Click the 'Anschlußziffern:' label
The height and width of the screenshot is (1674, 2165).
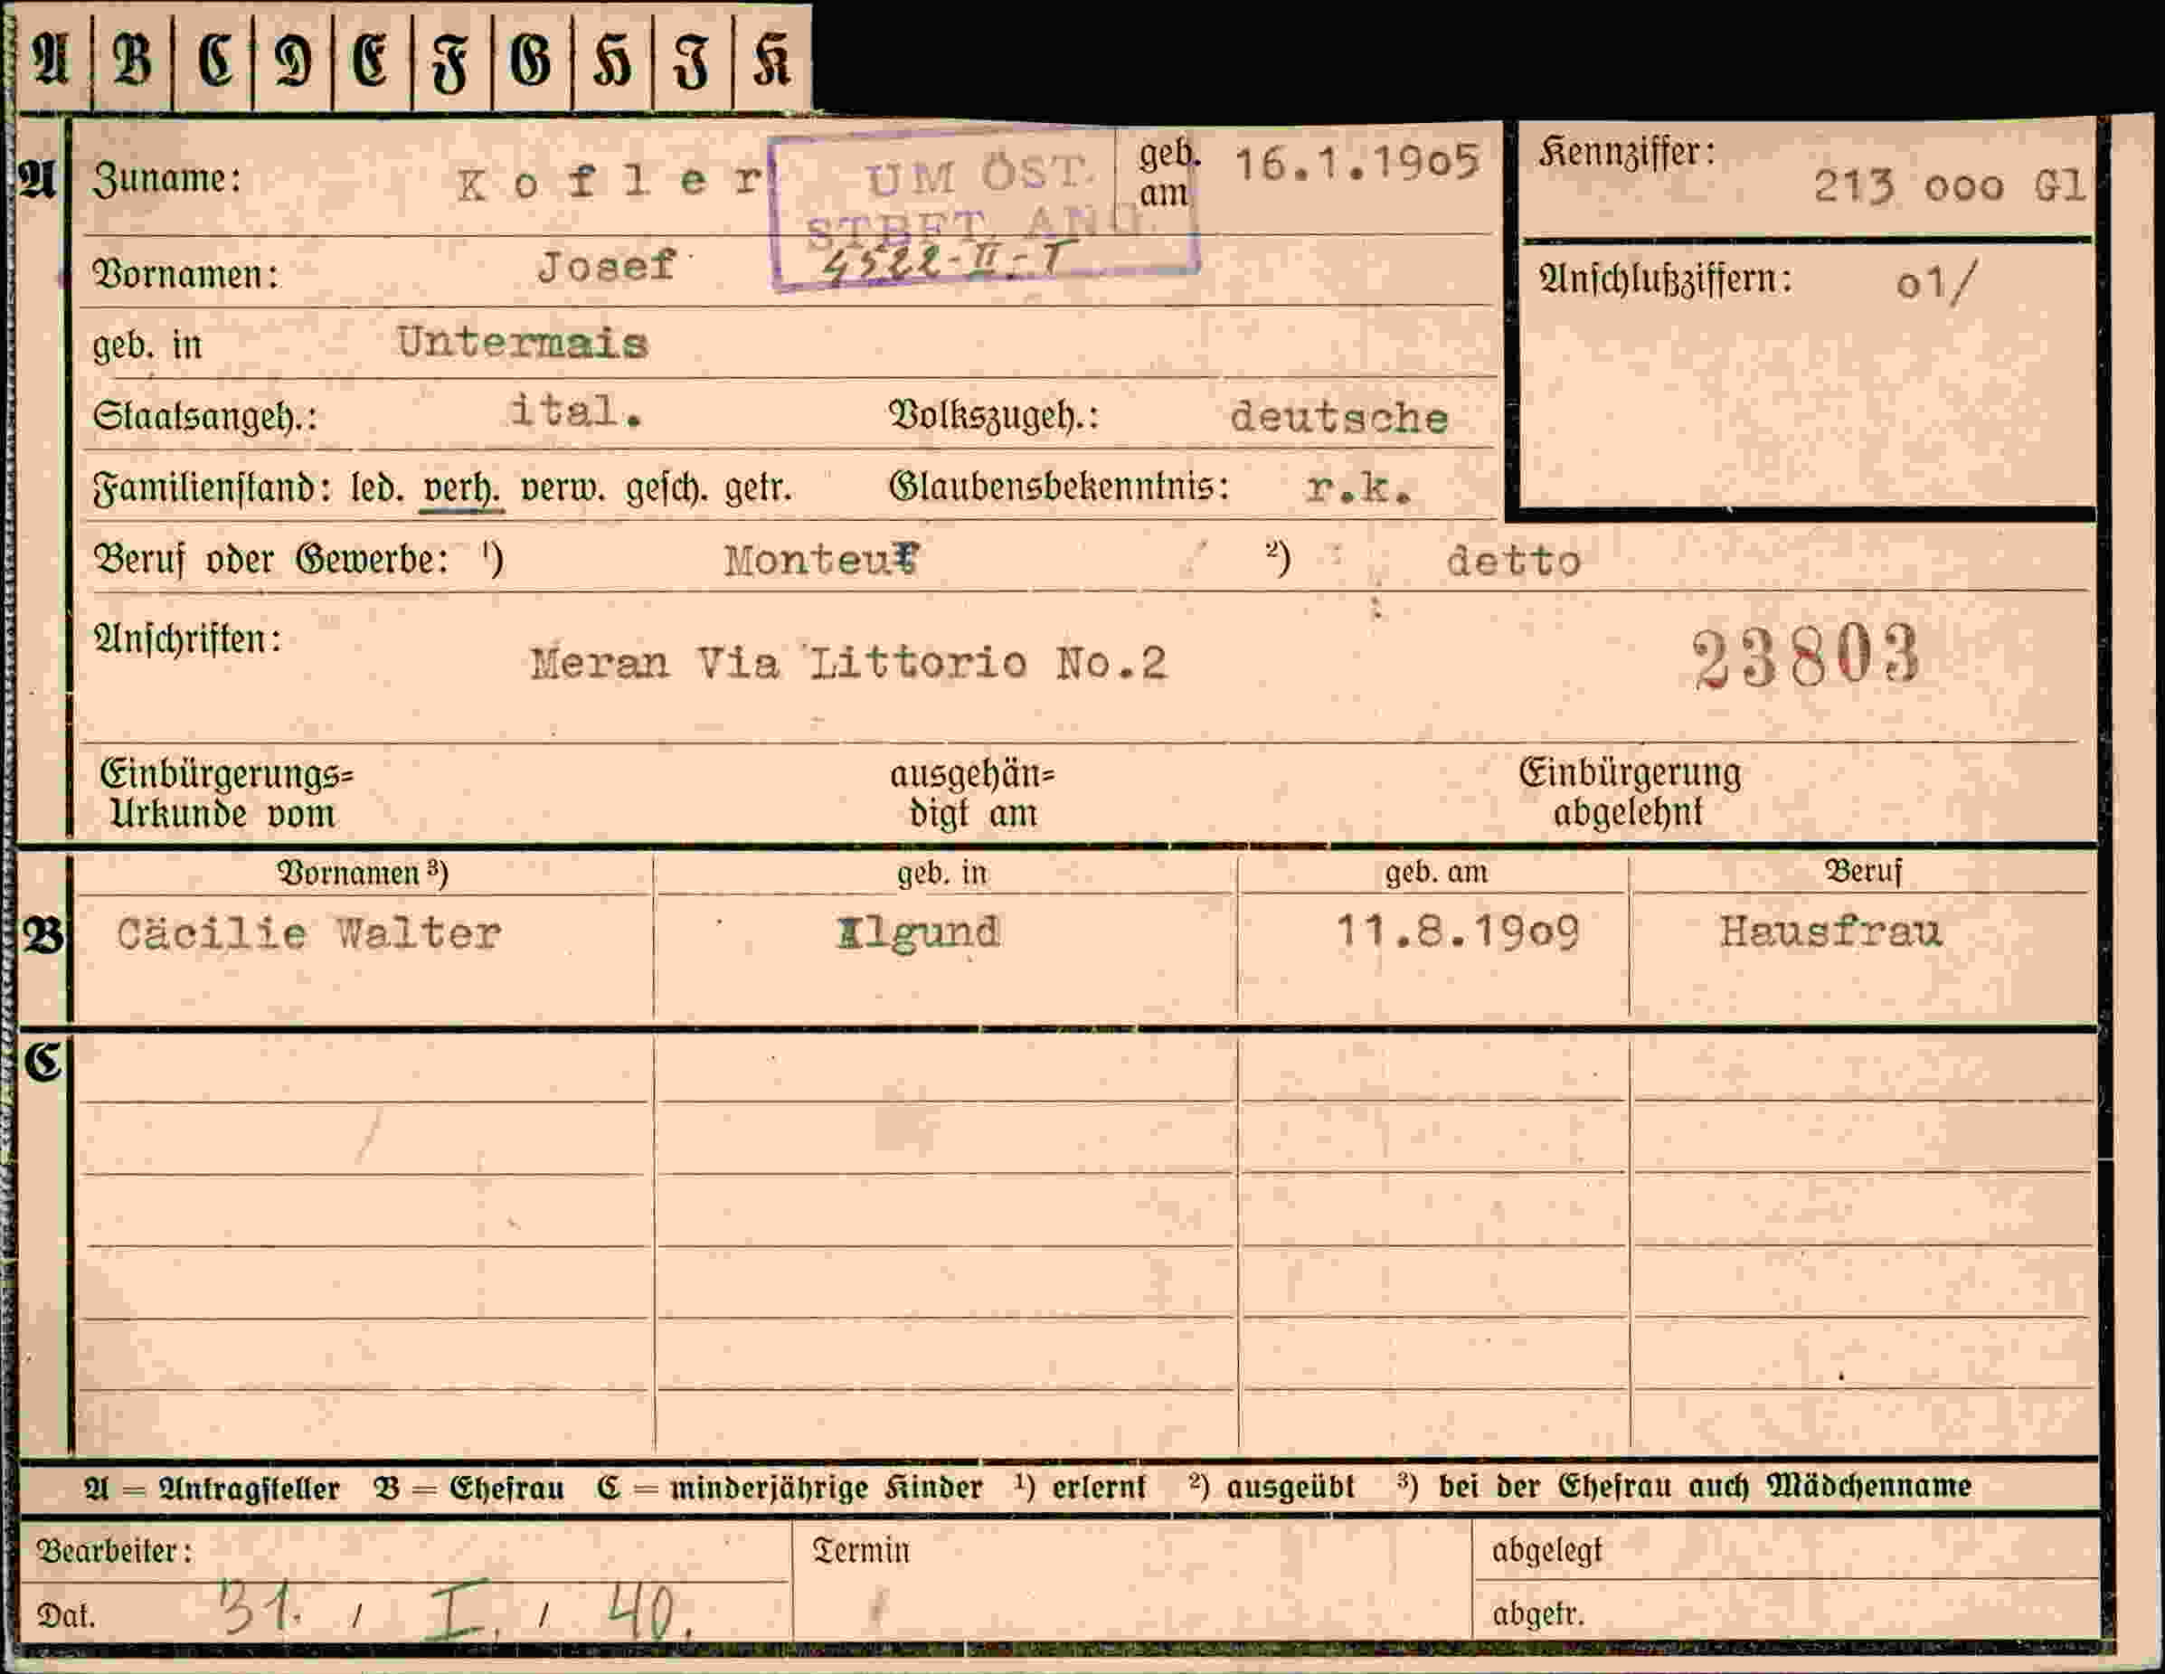click(1666, 279)
